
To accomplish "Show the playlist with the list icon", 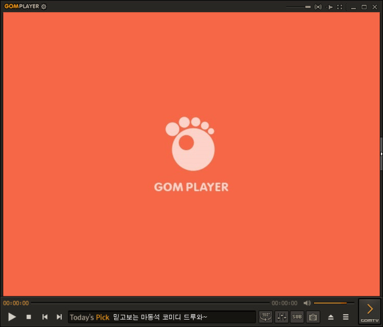I will click(346, 317).
